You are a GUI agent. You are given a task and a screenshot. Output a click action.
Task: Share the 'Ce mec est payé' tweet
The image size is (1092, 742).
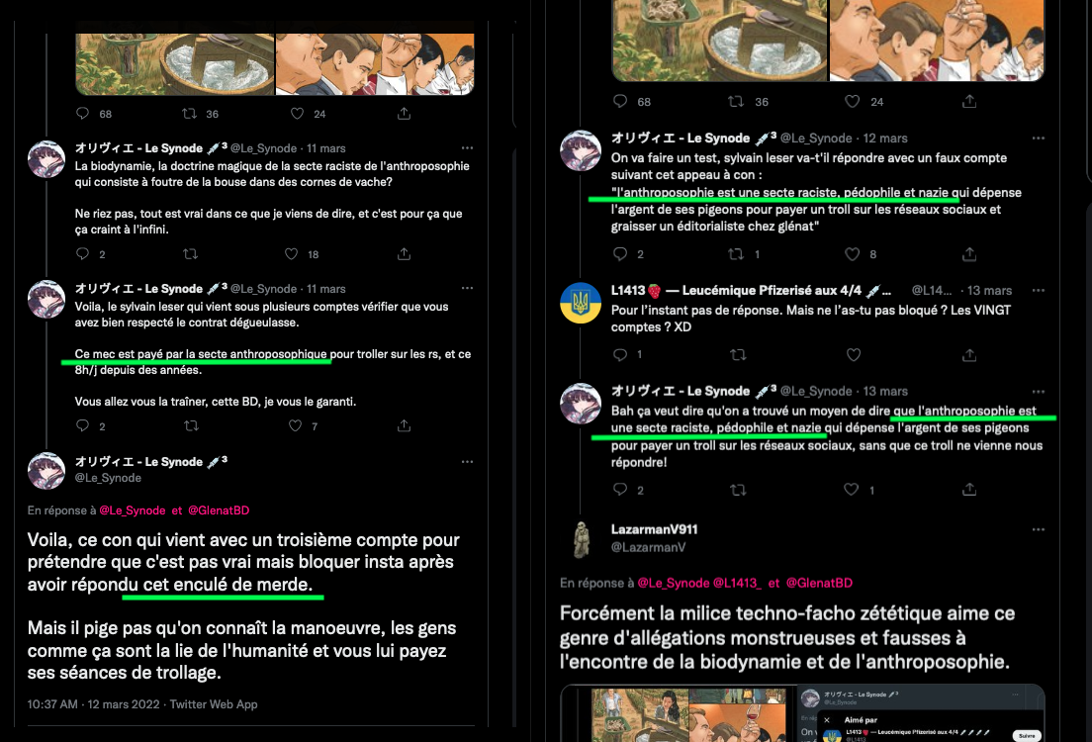(404, 425)
